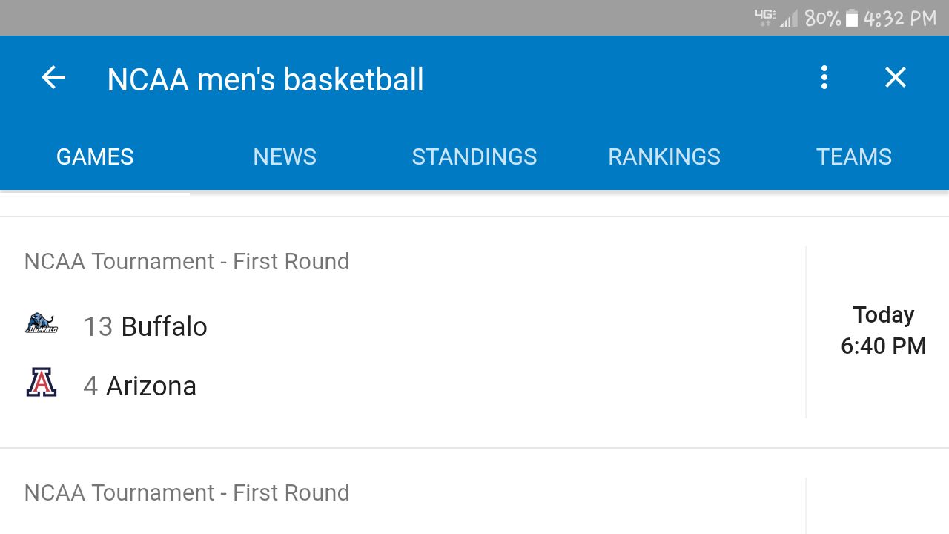Tap the 4G signal strength indicator
This screenshot has height=534, width=949.
coord(776,18)
